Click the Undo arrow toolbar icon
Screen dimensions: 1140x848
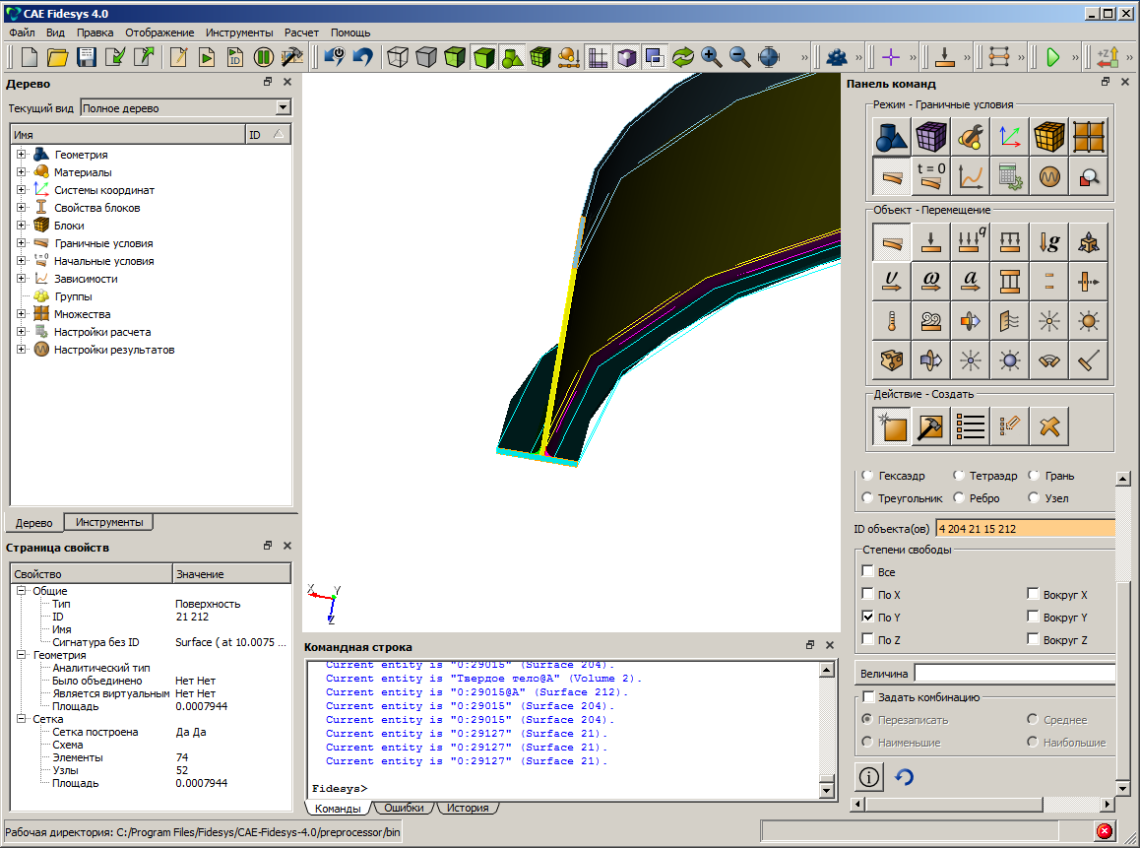coord(363,57)
